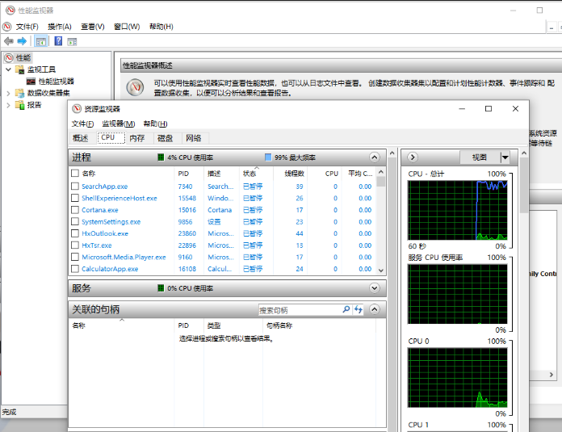The height and width of the screenshot is (432, 562).
Task: Click the Forward arrow in Performance Monitor toolbar
Action: 22,41
